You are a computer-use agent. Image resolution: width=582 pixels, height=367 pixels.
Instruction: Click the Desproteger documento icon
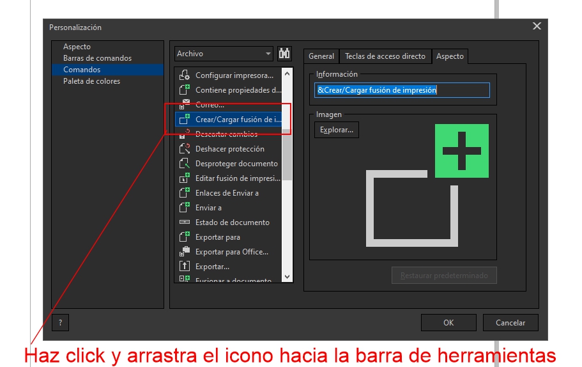pos(185,164)
